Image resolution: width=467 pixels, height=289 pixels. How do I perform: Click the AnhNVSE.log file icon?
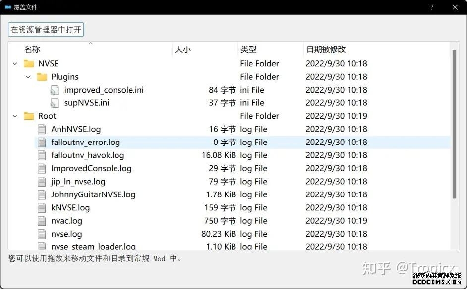point(42,129)
